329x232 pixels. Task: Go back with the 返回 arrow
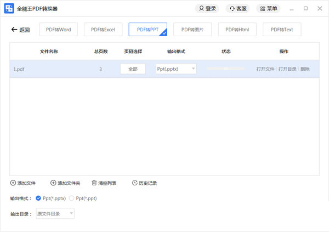(x=20, y=30)
